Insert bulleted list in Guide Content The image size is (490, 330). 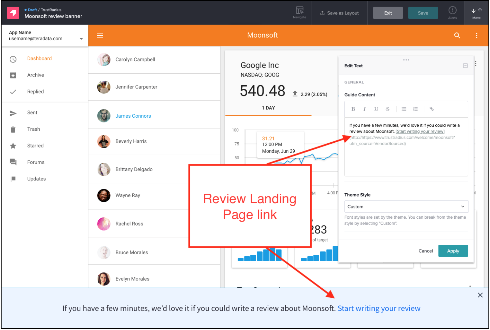coord(404,109)
